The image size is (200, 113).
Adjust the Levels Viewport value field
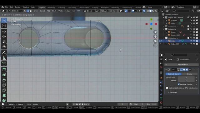(x=186, y=78)
